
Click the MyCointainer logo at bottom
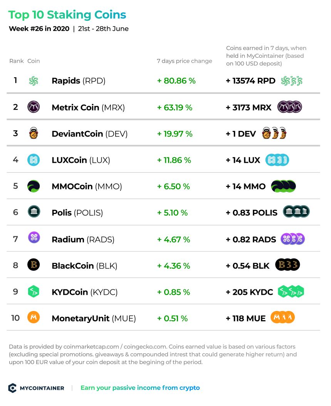[x=36, y=388]
